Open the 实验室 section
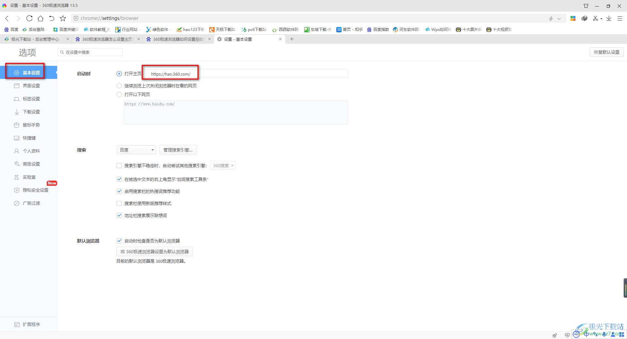The width and height of the screenshot is (627, 339). 29,177
